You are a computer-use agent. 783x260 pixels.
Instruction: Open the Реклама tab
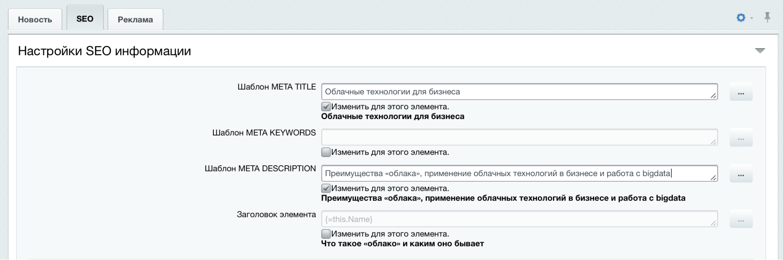click(x=136, y=20)
